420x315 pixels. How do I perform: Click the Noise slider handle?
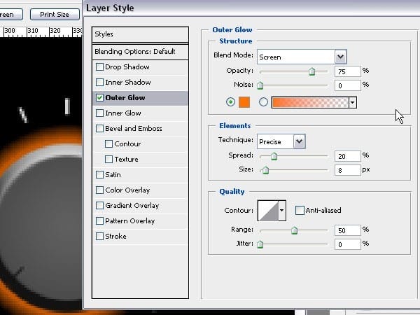coord(260,85)
